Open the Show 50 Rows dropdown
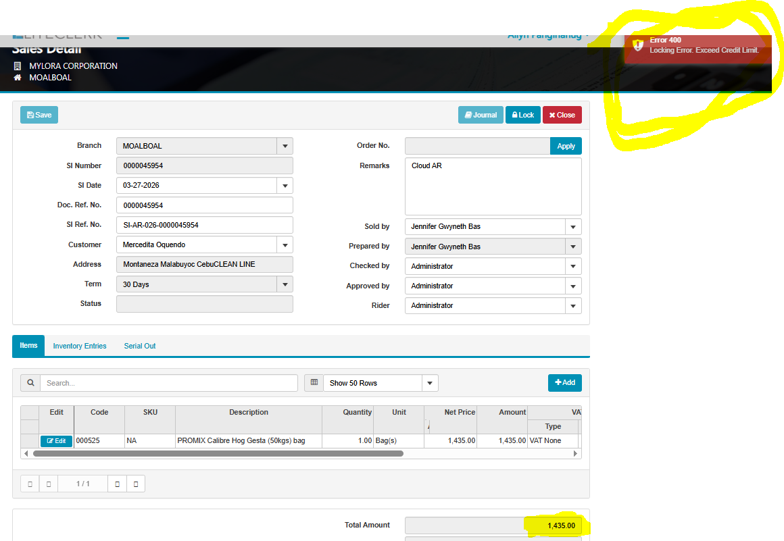 click(430, 383)
